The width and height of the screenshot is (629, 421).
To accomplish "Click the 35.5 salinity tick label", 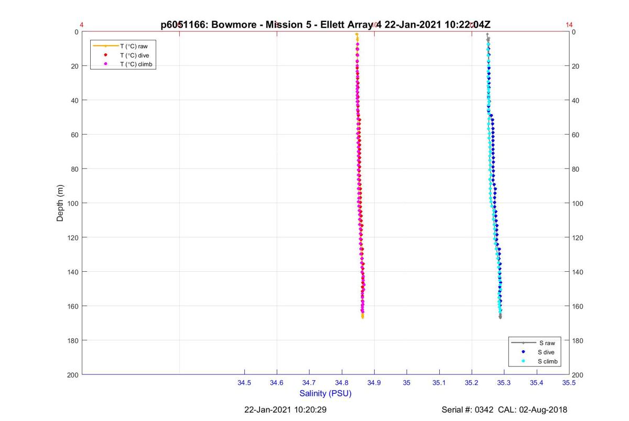I will click(569, 383).
